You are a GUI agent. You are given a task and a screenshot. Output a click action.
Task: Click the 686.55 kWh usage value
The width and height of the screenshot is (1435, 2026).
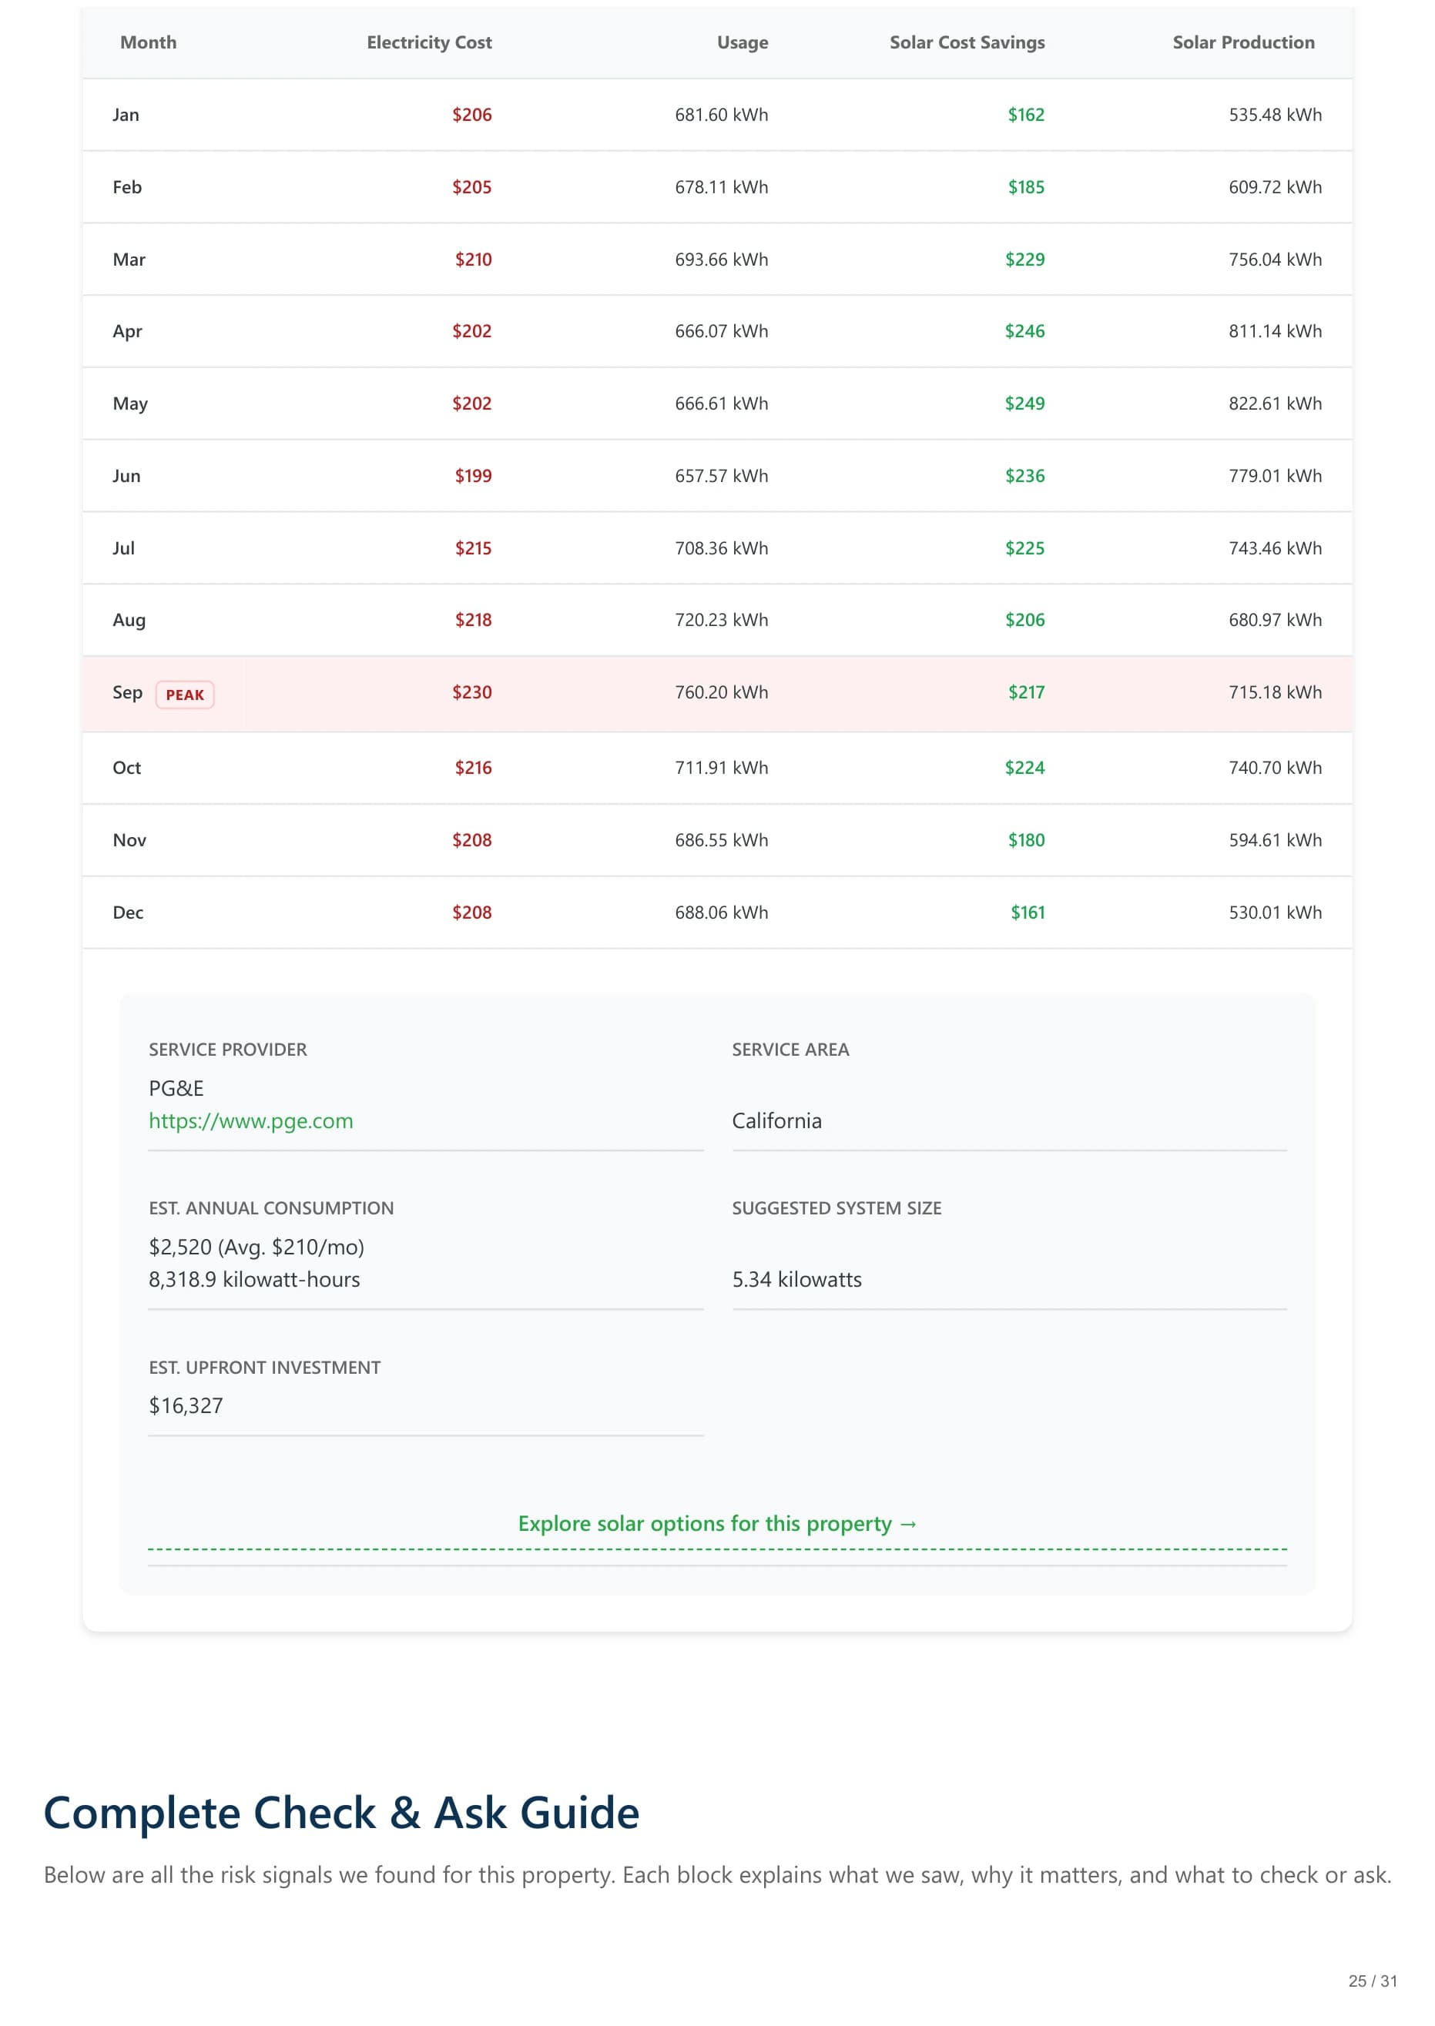click(x=721, y=841)
